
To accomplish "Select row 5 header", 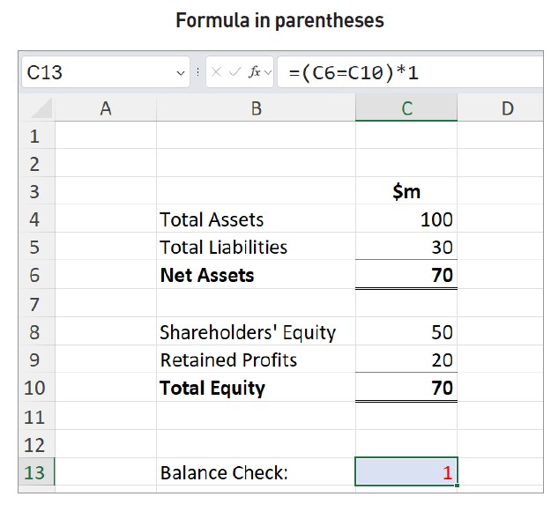I will [x=36, y=246].
